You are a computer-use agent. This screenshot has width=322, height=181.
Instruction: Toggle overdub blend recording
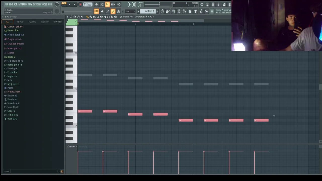click(113, 5)
